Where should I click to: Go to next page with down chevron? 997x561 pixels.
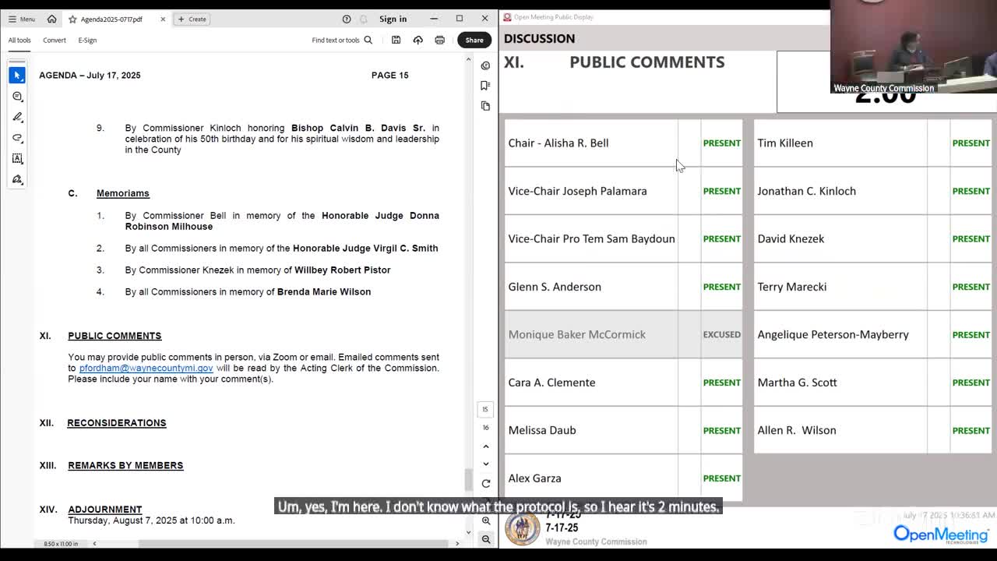[486, 464]
